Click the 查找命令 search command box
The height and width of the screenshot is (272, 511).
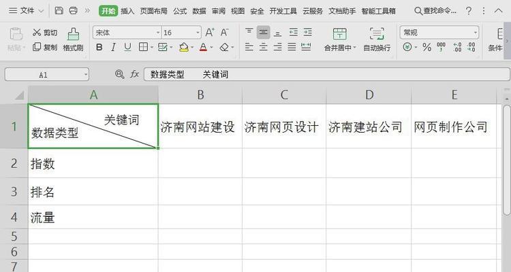click(x=435, y=11)
